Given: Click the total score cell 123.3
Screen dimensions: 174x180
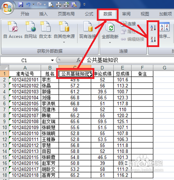Looking at the screenshot, I should 122,98.
